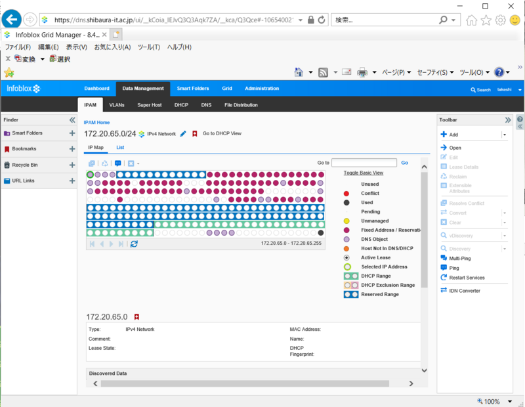Image resolution: width=525 pixels, height=407 pixels.
Task: Open the browser home icon
Action: click(x=471, y=20)
